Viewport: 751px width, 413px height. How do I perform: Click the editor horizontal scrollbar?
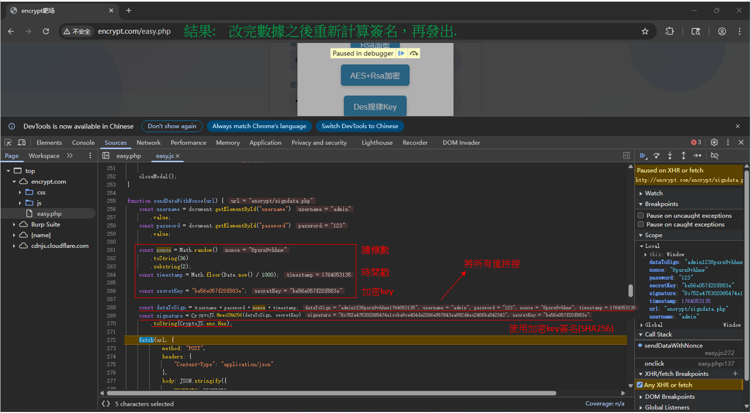(x=331, y=393)
